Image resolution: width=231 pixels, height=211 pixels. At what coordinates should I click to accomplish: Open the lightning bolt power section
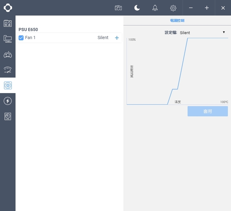[x=8, y=101]
